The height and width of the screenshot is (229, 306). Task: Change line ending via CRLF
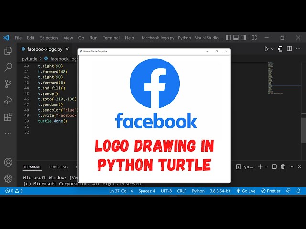182,191
